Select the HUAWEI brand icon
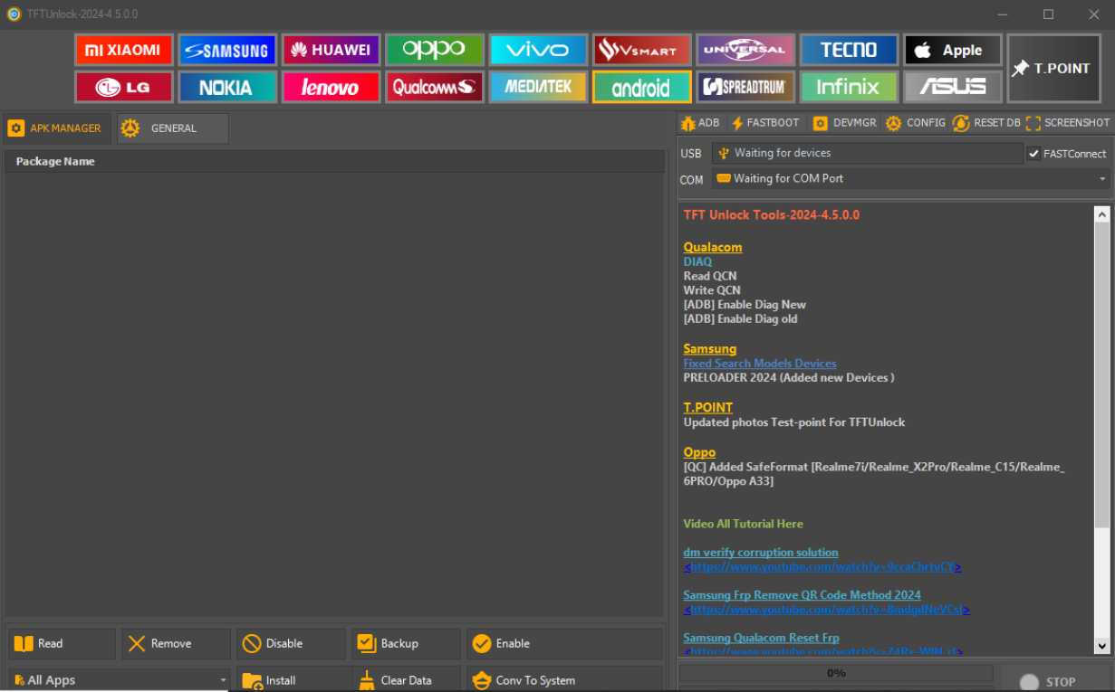This screenshot has width=1115, height=692. tap(332, 50)
